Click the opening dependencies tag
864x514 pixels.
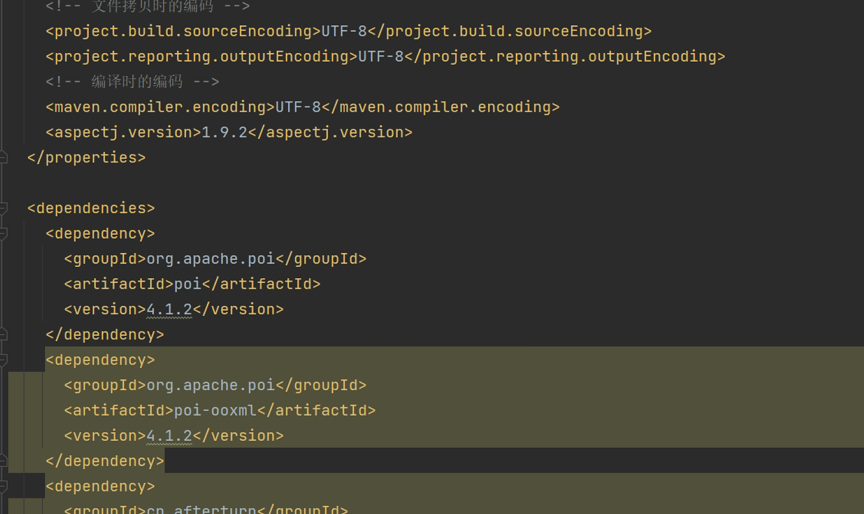(91, 208)
